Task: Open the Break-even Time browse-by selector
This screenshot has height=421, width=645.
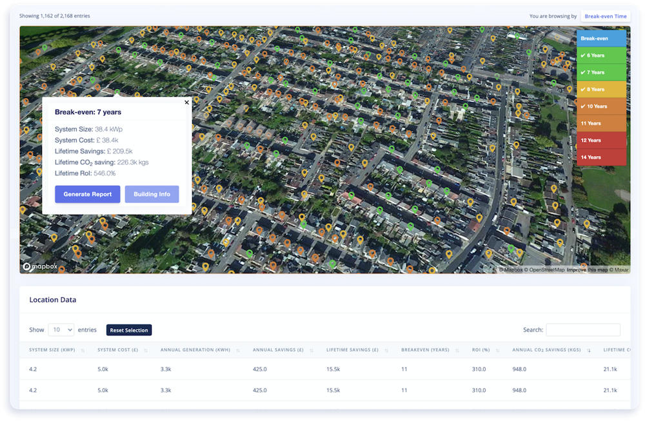Action: pos(605,16)
